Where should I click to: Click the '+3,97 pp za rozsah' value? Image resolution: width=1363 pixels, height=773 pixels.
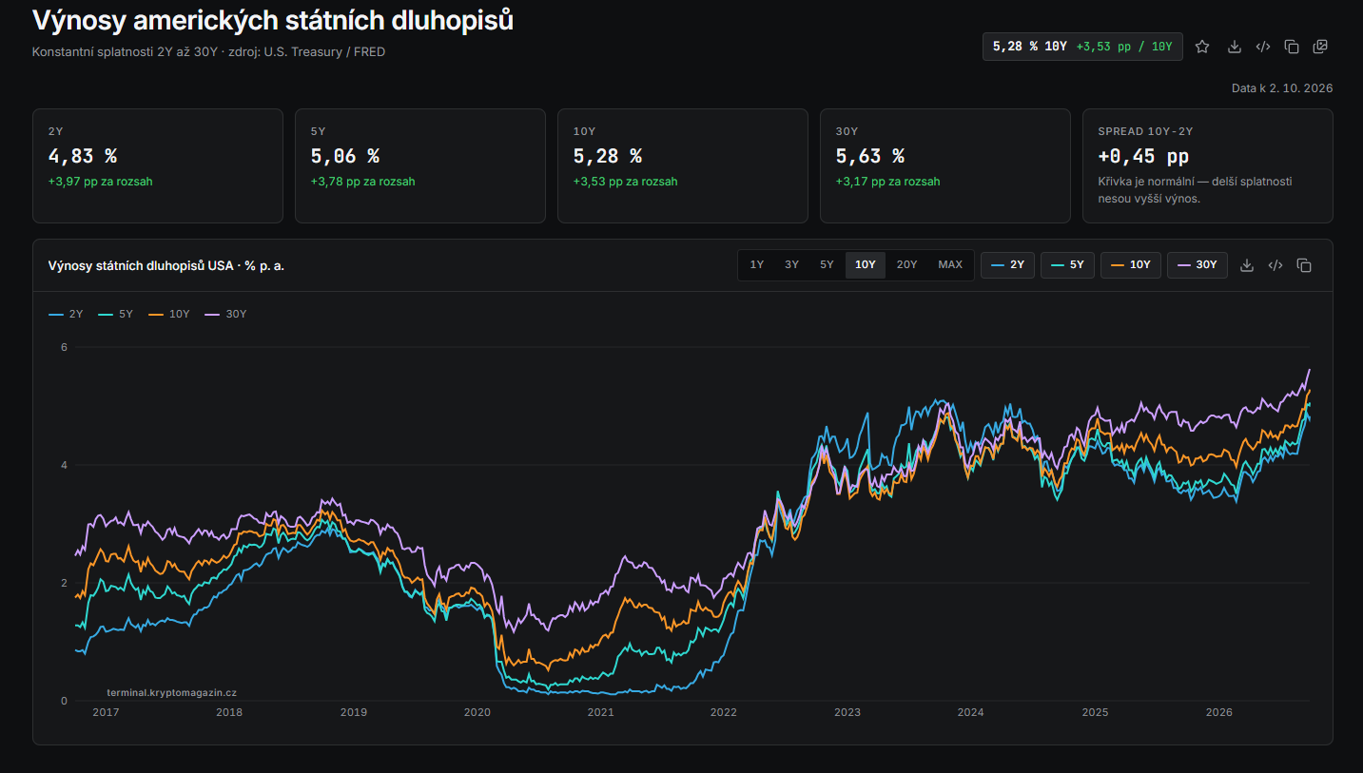100,182
